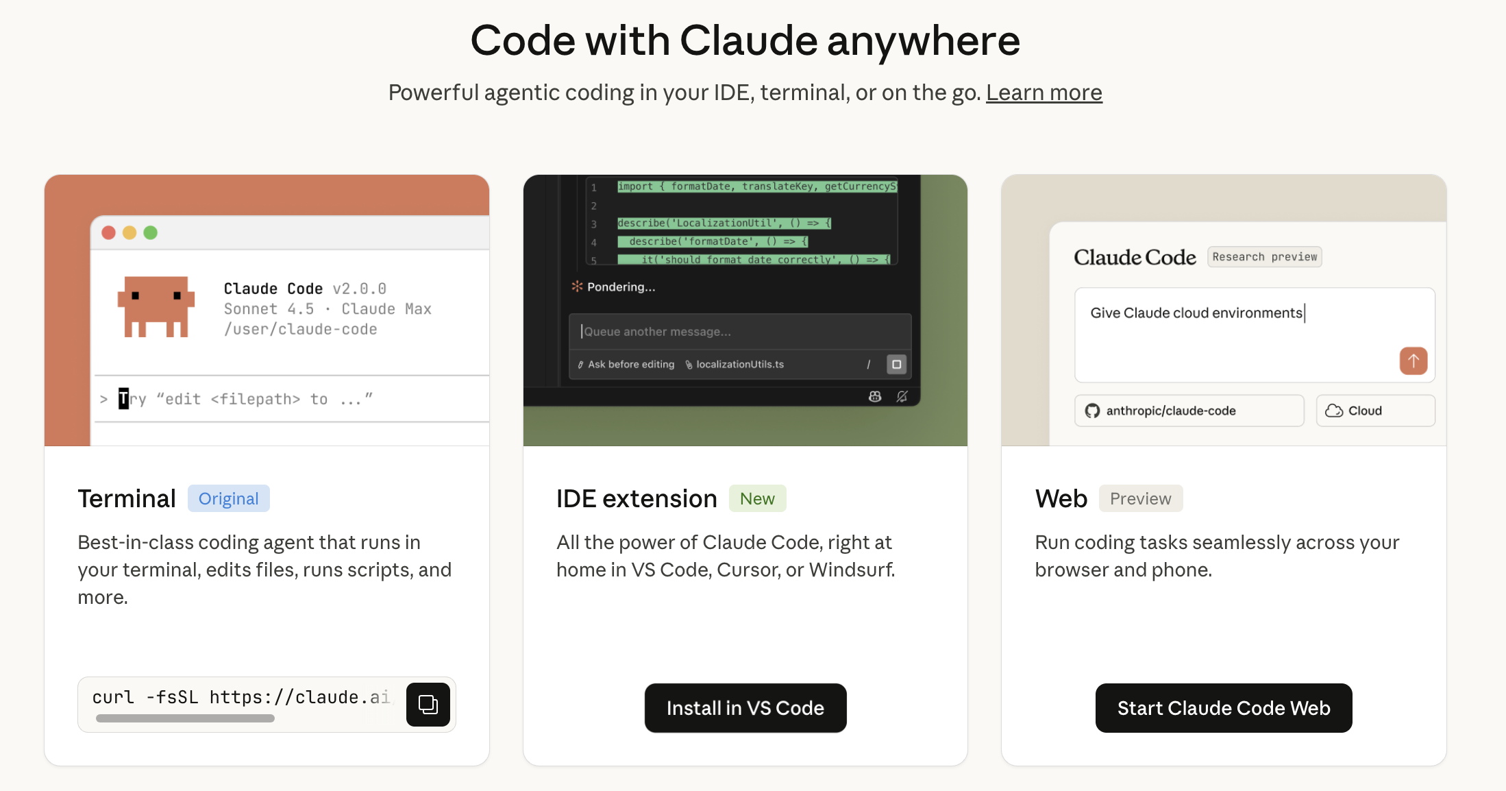Click the import formatDate code line
Image resolution: width=1506 pixels, height=791 pixels.
pyautogui.click(x=757, y=186)
